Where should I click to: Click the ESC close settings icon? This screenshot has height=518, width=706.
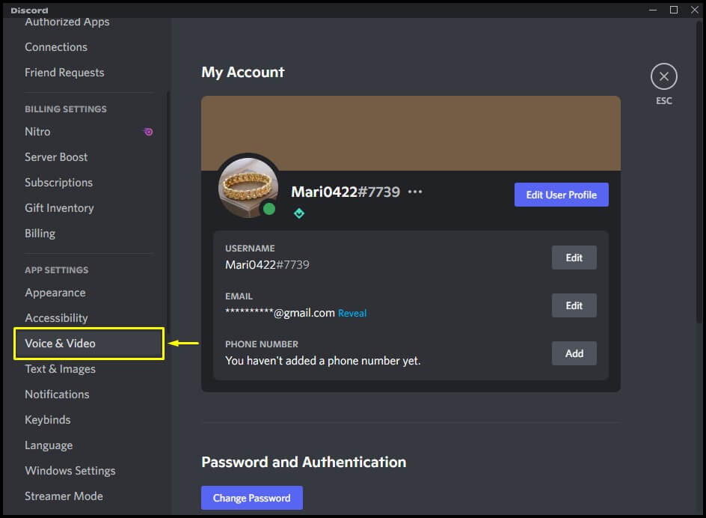[663, 76]
